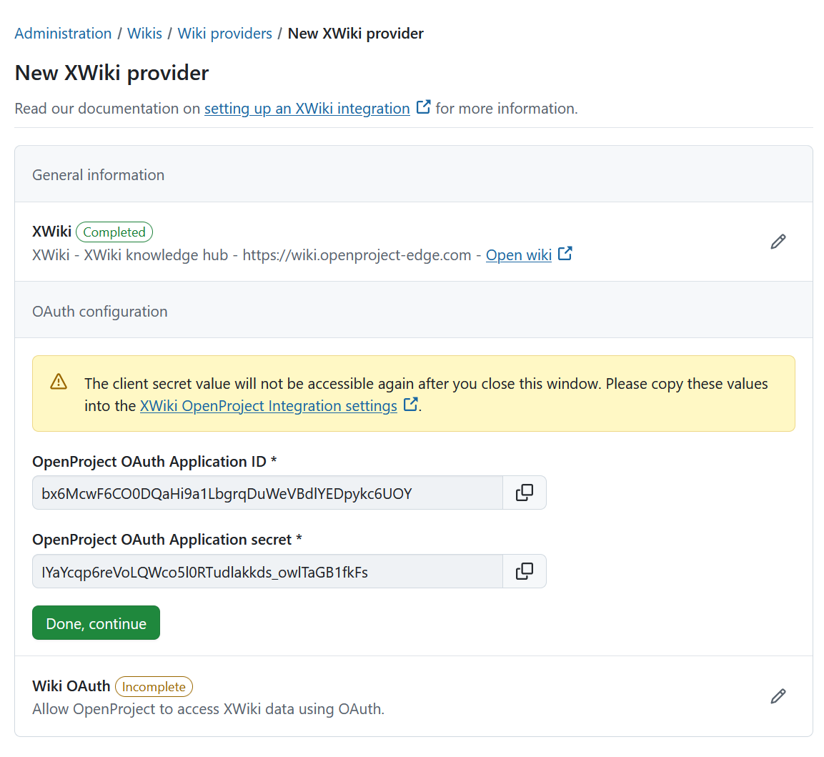Copy the OAuth Application secret value
The width and height of the screenshot is (824, 757).
pyautogui.click(x=525, y=571)
